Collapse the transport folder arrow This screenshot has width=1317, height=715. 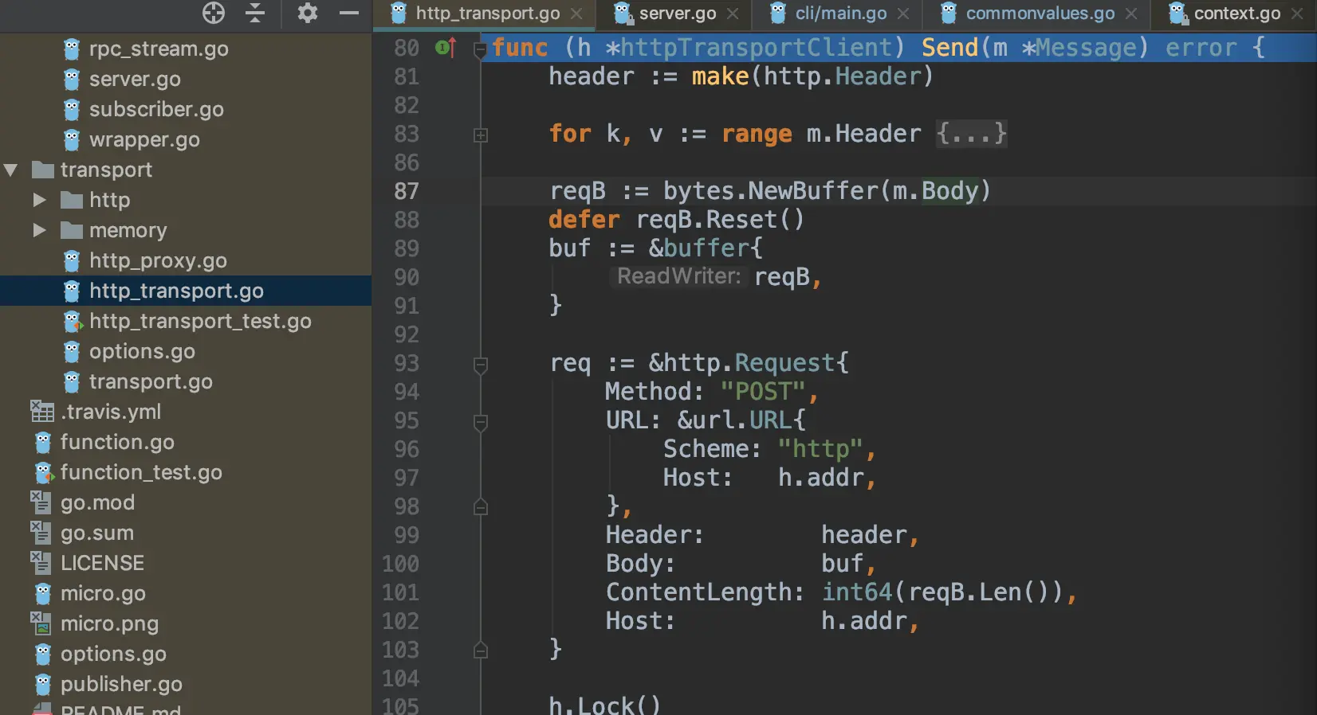[11, 170]
